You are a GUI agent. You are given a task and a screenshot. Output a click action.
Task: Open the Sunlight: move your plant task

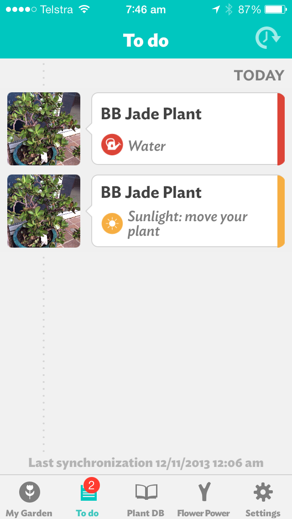pyautogui.click(x=185, y=211)
